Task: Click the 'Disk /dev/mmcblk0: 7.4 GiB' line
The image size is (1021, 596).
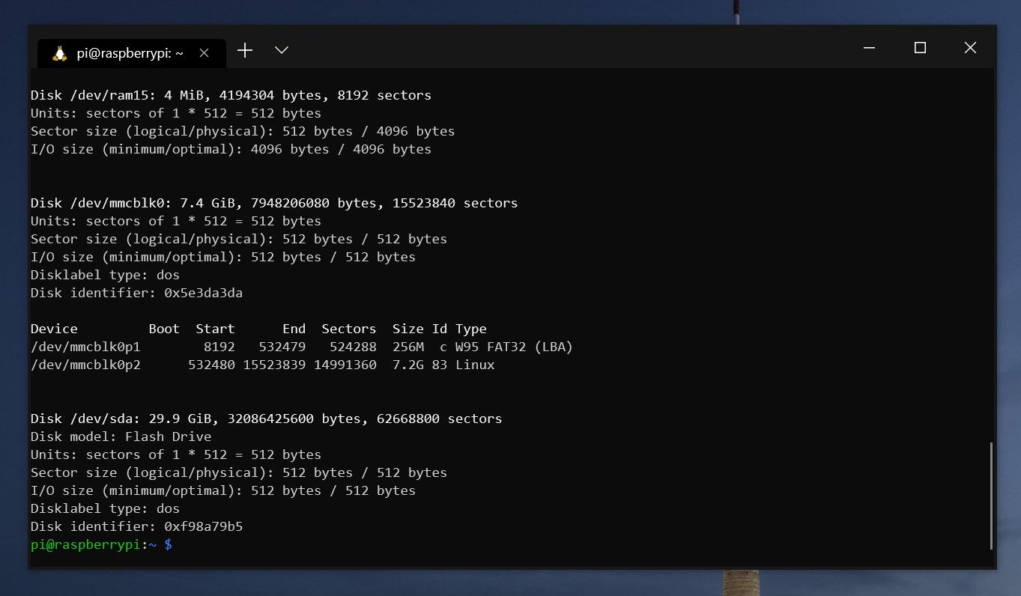Action: (x=274, y=203)
